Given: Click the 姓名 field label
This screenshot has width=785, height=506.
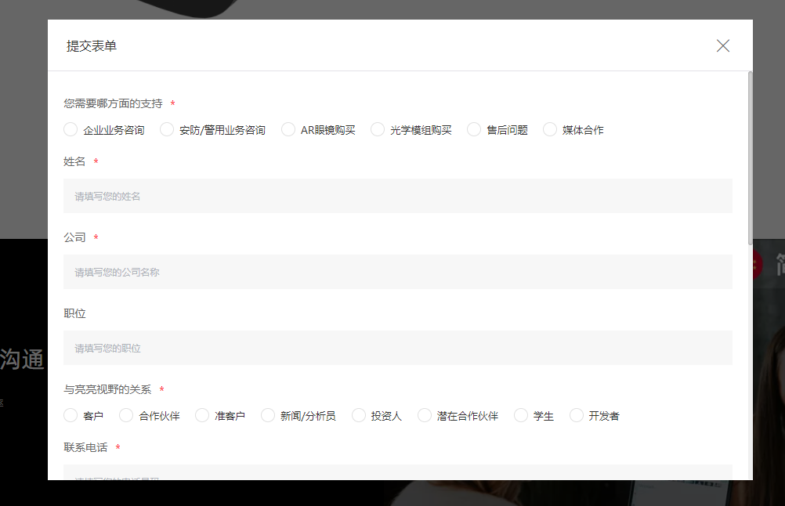Looking at the screenshot, I should 74,161.
